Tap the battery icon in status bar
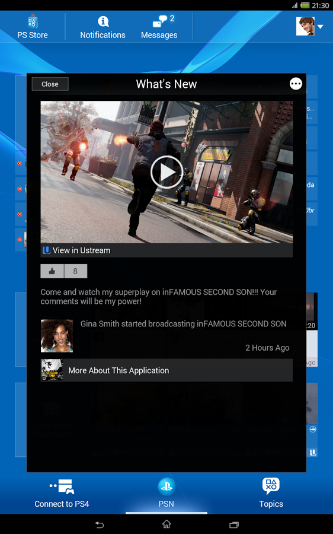The width and height of the screenshot is (333, 534). coord(305,5)
